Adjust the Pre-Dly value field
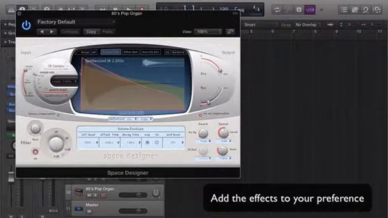 203,141
